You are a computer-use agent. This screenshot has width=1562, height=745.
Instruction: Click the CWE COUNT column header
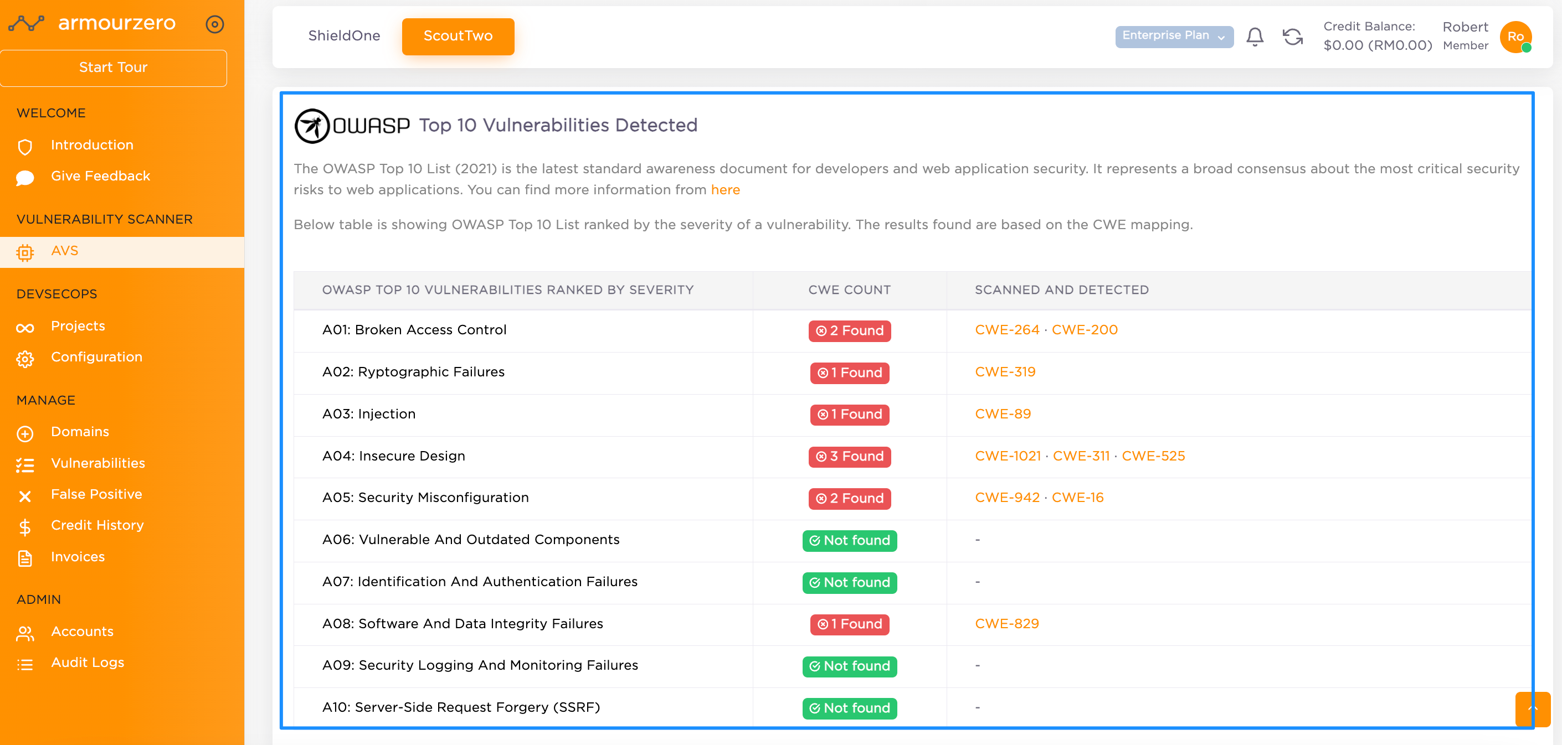[x=849, y=290]
